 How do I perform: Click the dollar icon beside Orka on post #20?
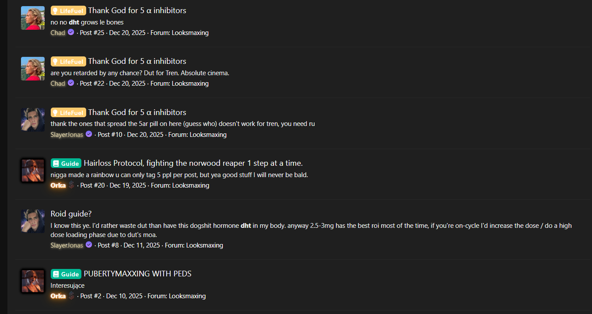71,185
